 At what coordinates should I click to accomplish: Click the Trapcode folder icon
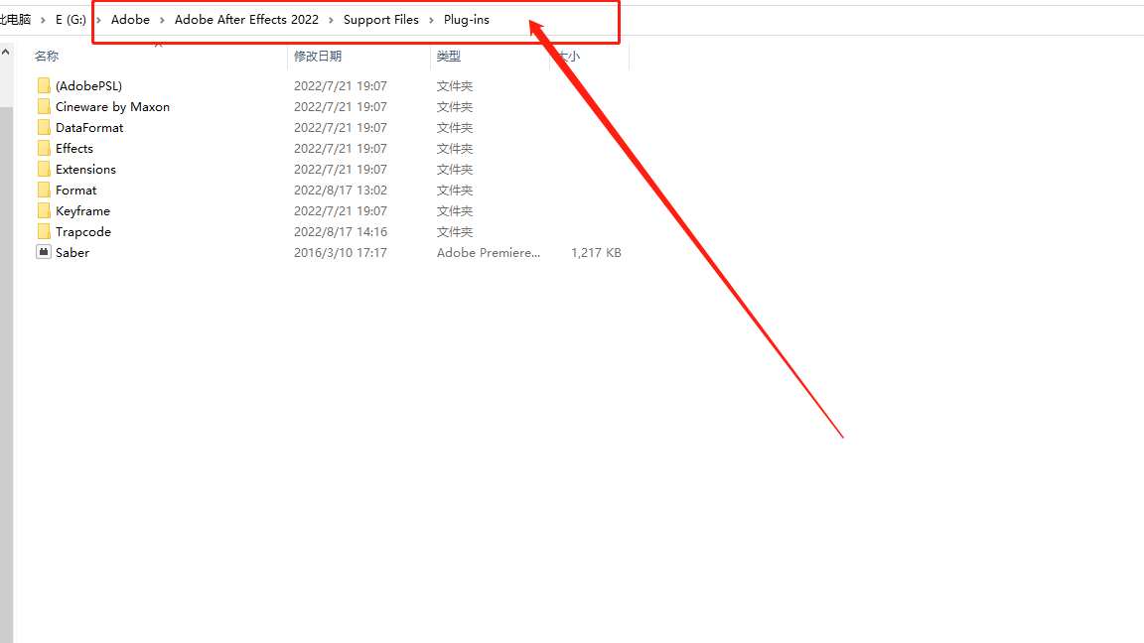(x=44, y=232)
